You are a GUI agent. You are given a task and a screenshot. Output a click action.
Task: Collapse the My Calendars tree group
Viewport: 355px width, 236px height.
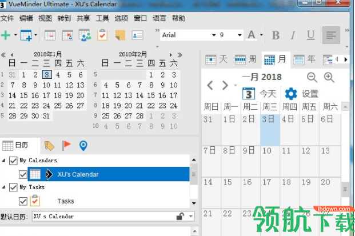[x=3, y=161]
